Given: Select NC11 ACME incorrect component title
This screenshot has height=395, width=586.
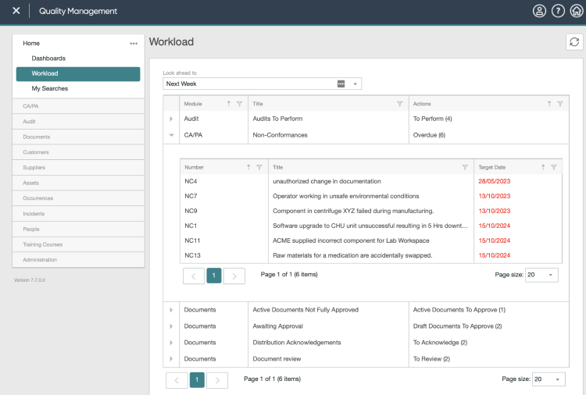Looking at the screenshot, I should [351, 240].
